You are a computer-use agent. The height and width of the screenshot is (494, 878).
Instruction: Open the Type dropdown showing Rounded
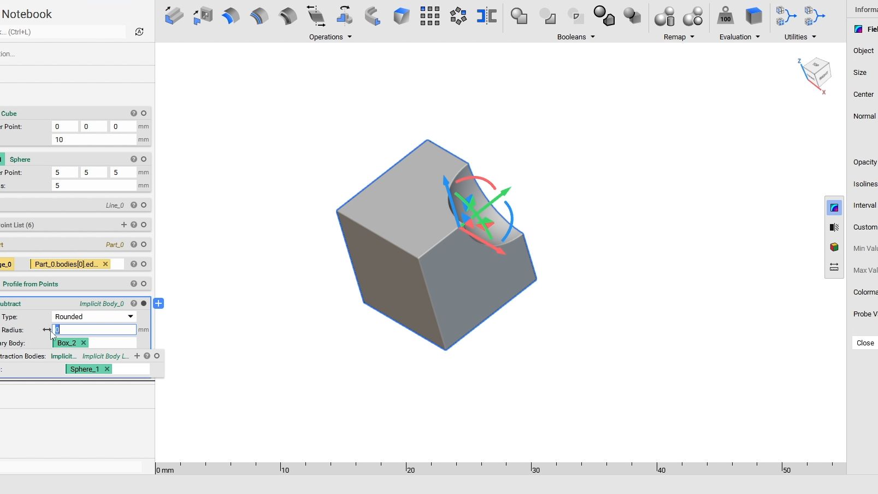coord(93,316)
